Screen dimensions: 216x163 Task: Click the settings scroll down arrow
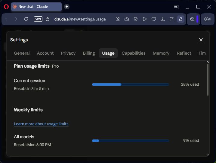point(208,155)
